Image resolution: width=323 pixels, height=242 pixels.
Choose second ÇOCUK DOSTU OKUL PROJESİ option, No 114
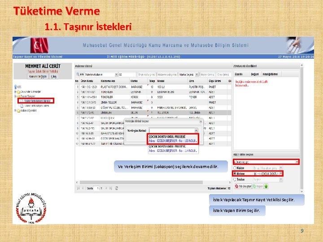point(173,149)
